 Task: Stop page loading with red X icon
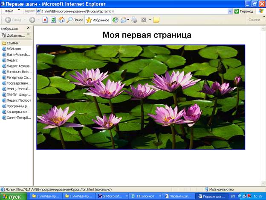point(45,20)
